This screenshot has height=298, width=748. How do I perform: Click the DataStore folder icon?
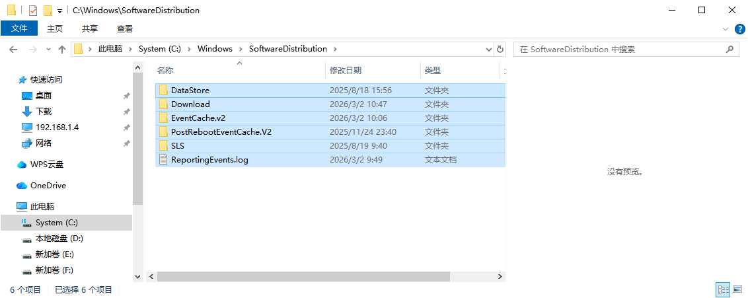[164, 90]
